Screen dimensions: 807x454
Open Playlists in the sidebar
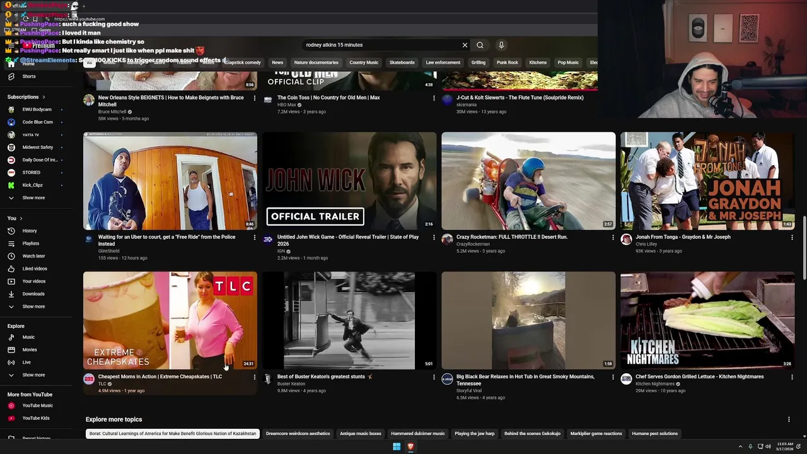[x=31, y=243]
